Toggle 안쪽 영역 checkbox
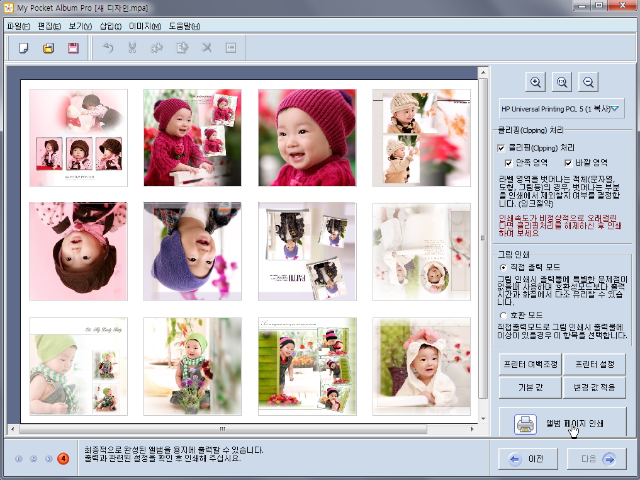 (508, 163)
